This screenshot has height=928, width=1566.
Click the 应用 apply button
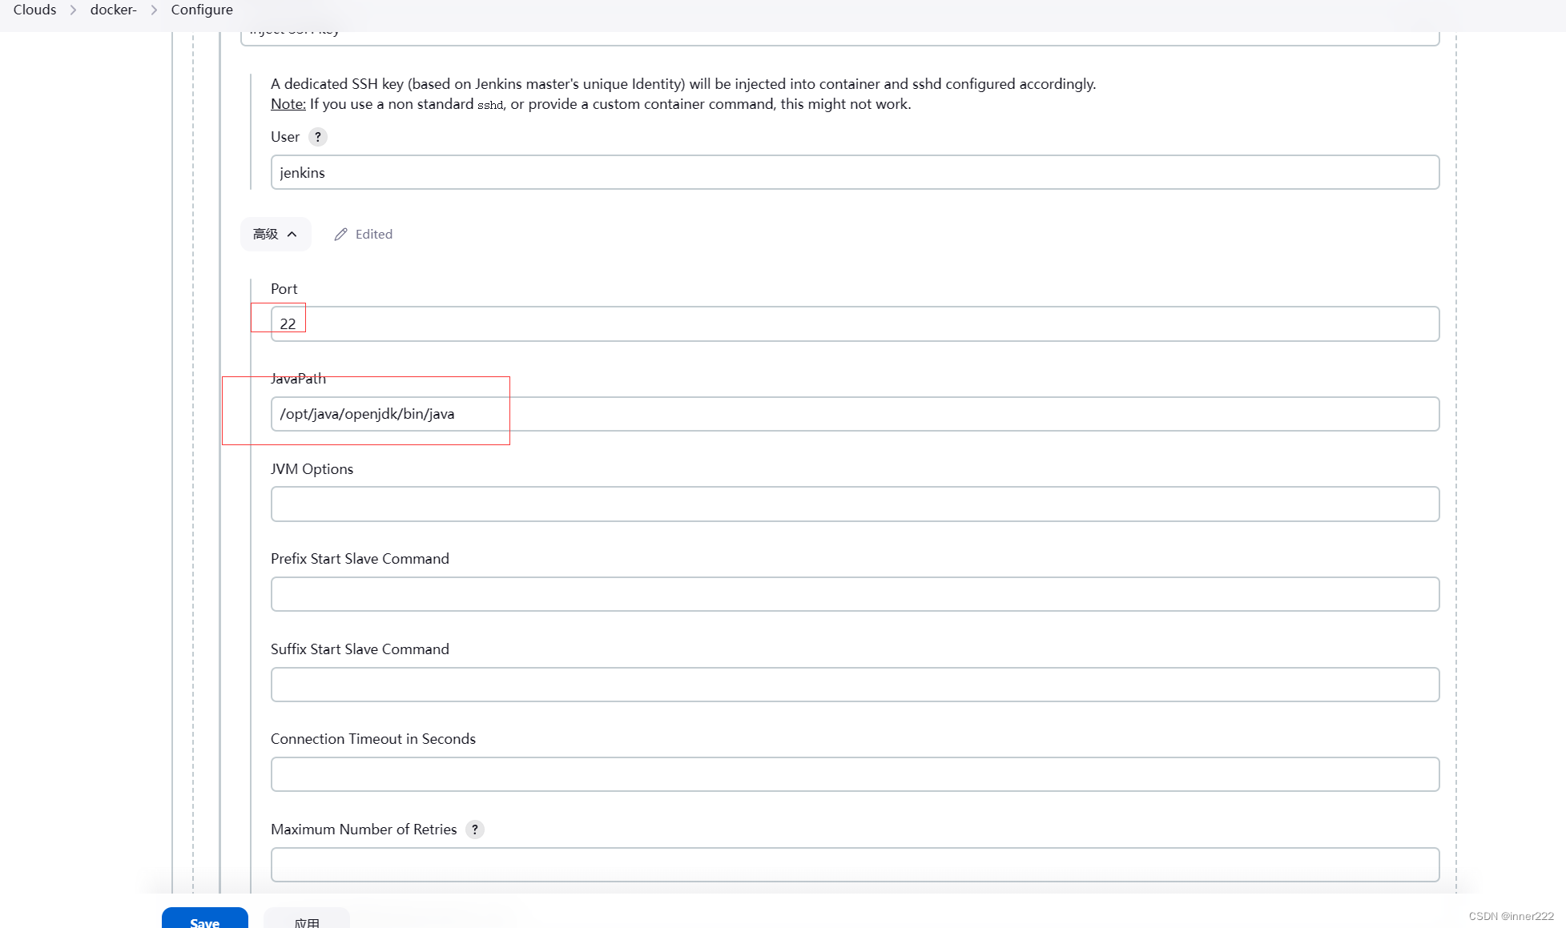click(307, 918)
